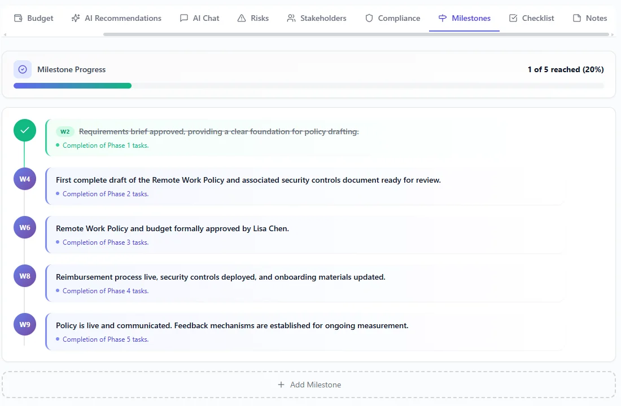The image size is (621, 406).
Task: Click the Budget tab wallet icon
Action: click(18, 18)
